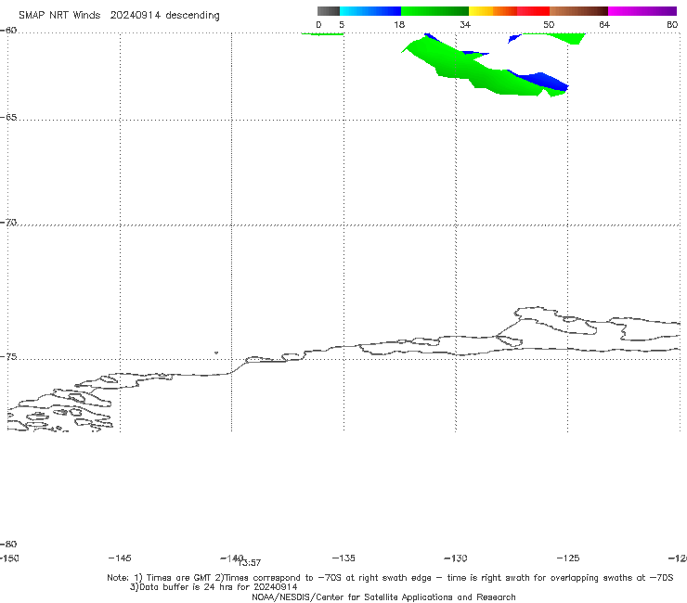Click the title 'SMAP NRT Winds 20240914 descending'
687x603 pixels.
coord(119,16)
